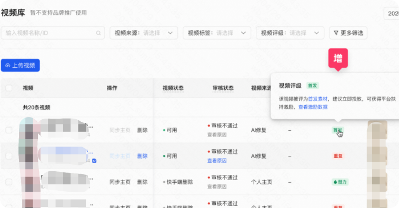The height and width of the screenshot is (208, 399).
Task: Click the 个人主页 source cell in the 潜力 row
Action: 262,182
